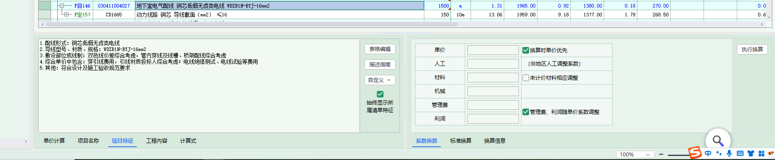Click quantity cell 150
This screenshot has height=160, width=775.
(437, 15)
